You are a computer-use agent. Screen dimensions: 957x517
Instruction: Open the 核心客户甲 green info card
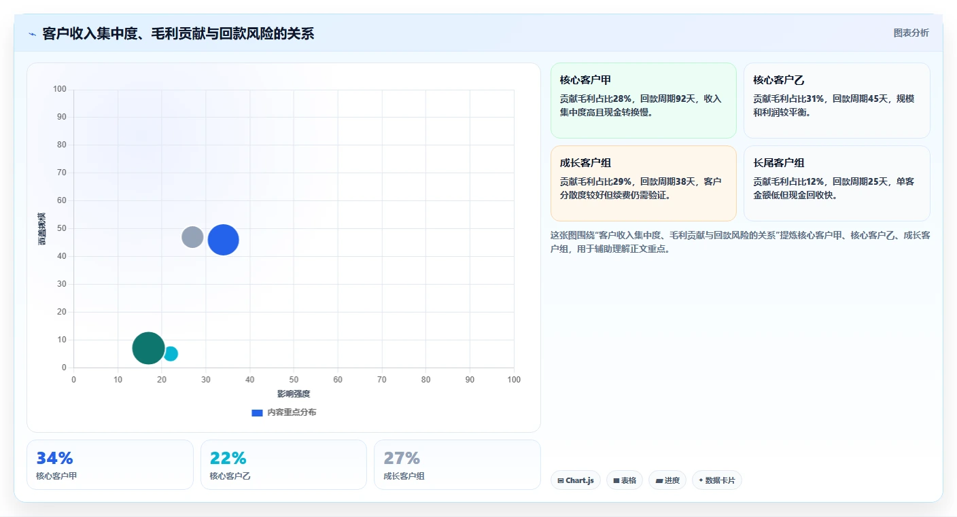[643, 101]
